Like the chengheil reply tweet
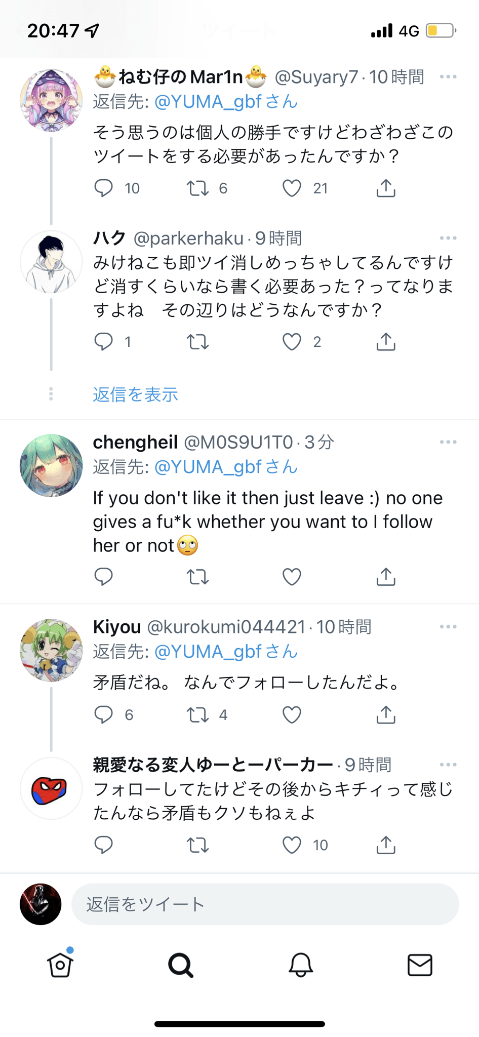479x1037 pixels. (292, 577)
